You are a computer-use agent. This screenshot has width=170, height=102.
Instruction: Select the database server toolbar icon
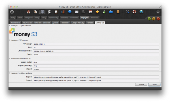click(x=42, y=12)
